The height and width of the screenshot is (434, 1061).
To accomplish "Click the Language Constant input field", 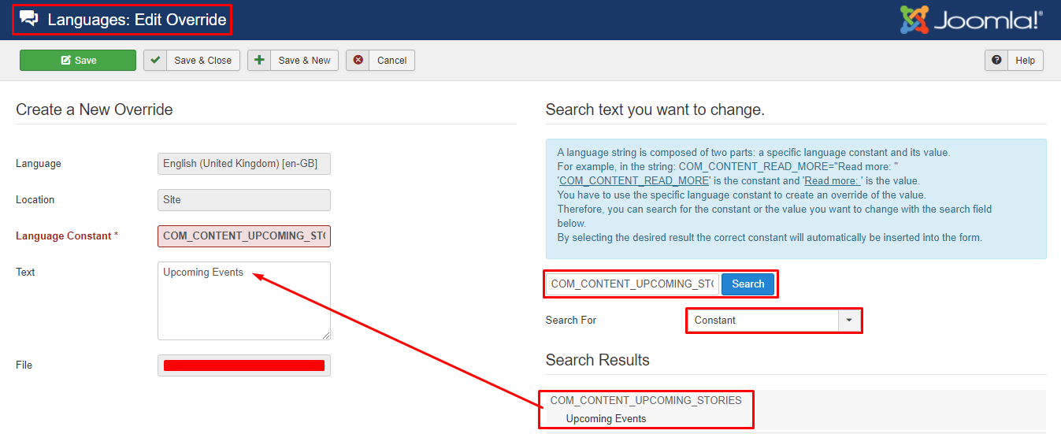I will point(244,236).
